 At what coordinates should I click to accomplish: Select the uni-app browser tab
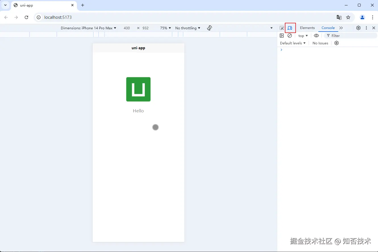[44, 5]
